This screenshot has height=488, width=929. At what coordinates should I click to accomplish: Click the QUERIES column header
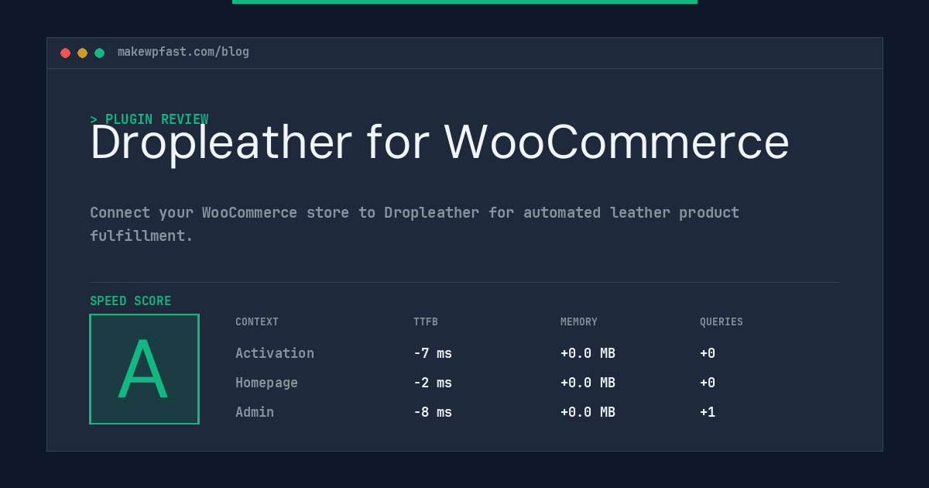pyautogui.click(x=722, y=321)
